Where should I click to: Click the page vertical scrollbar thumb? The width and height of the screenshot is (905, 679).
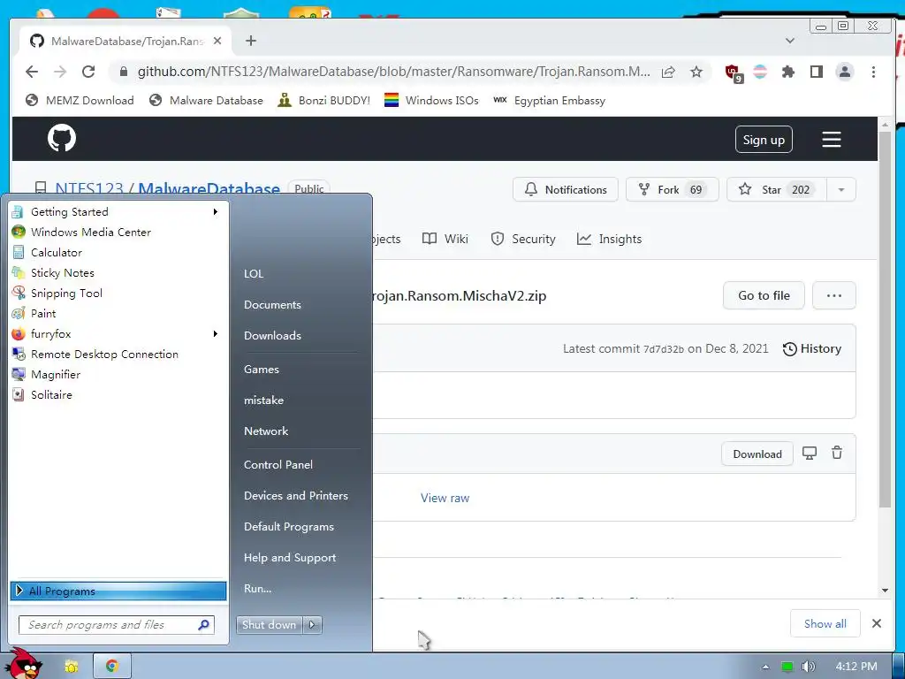[885, 319]
